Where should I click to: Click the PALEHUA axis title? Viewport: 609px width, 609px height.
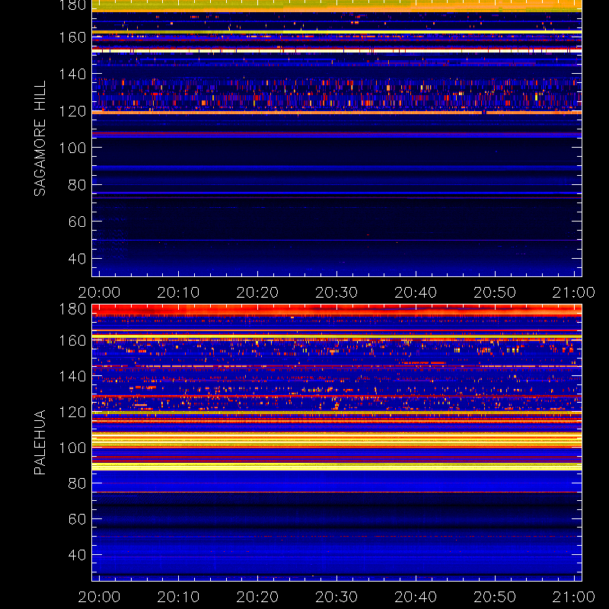(x=40, y=442)
